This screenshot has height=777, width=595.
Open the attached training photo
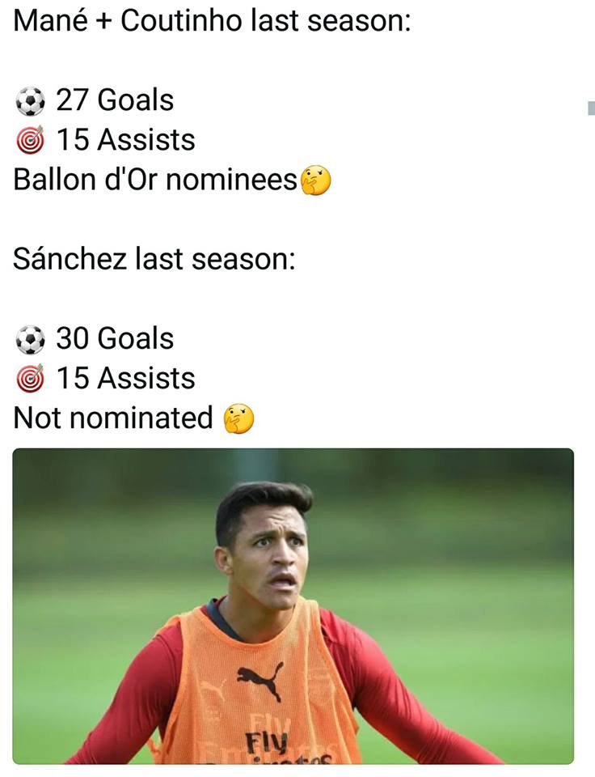pos(293,605)
